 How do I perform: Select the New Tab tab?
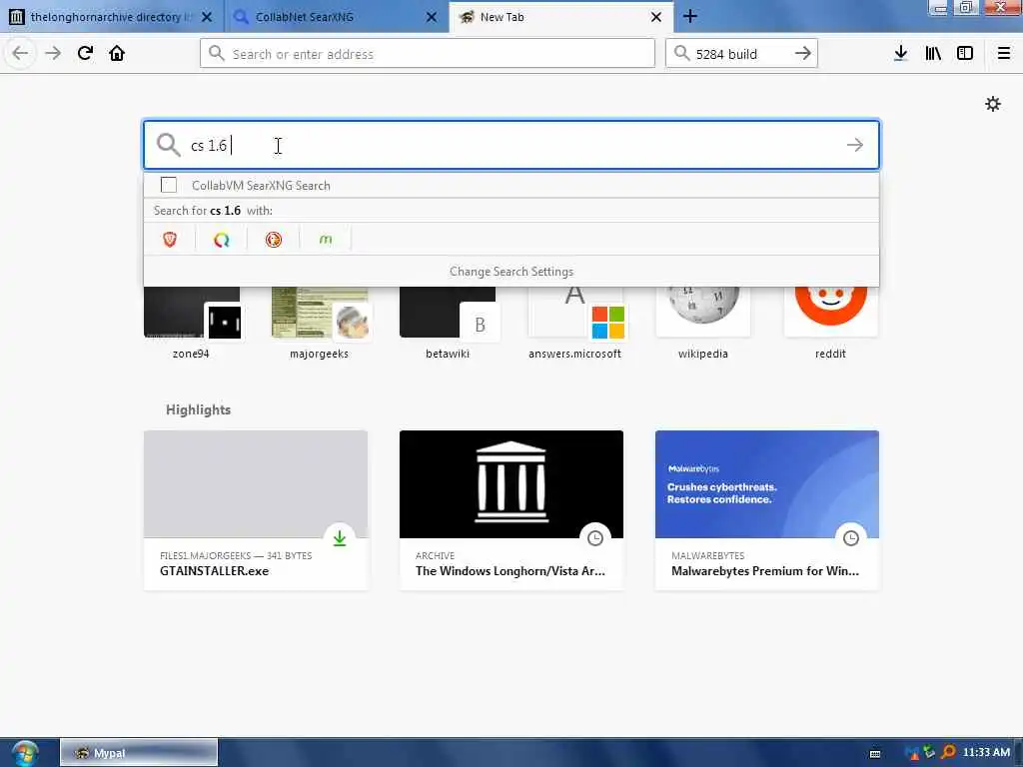click(x=561, y=17)
